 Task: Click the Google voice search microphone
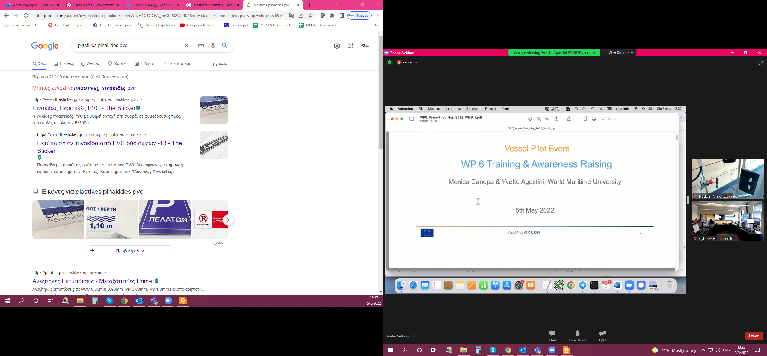213,46
